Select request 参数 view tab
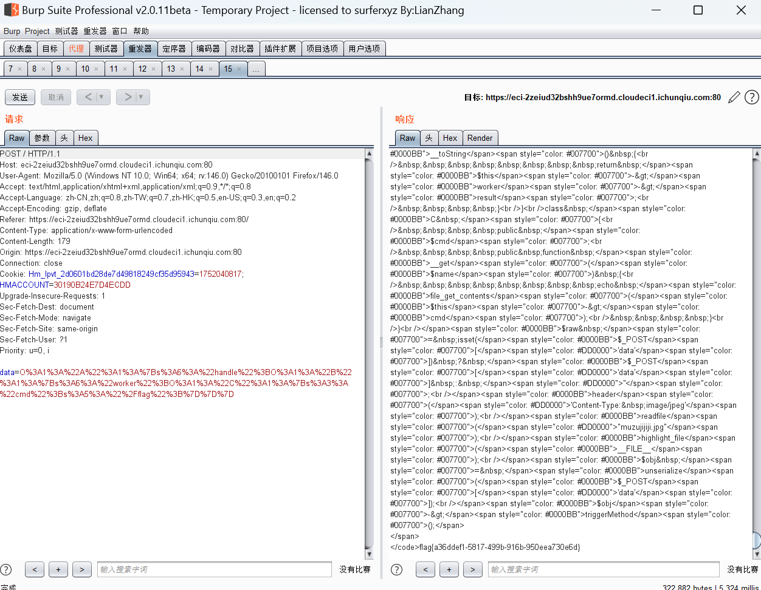 pyautogui.click(x=42, y=138)
